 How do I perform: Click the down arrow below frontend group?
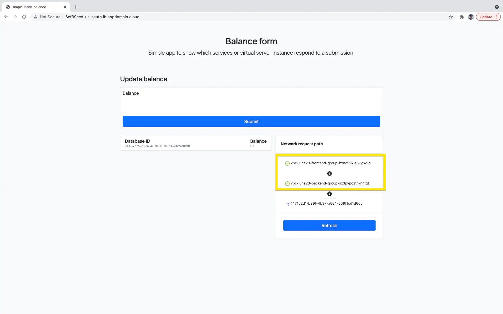click(330, 174)
